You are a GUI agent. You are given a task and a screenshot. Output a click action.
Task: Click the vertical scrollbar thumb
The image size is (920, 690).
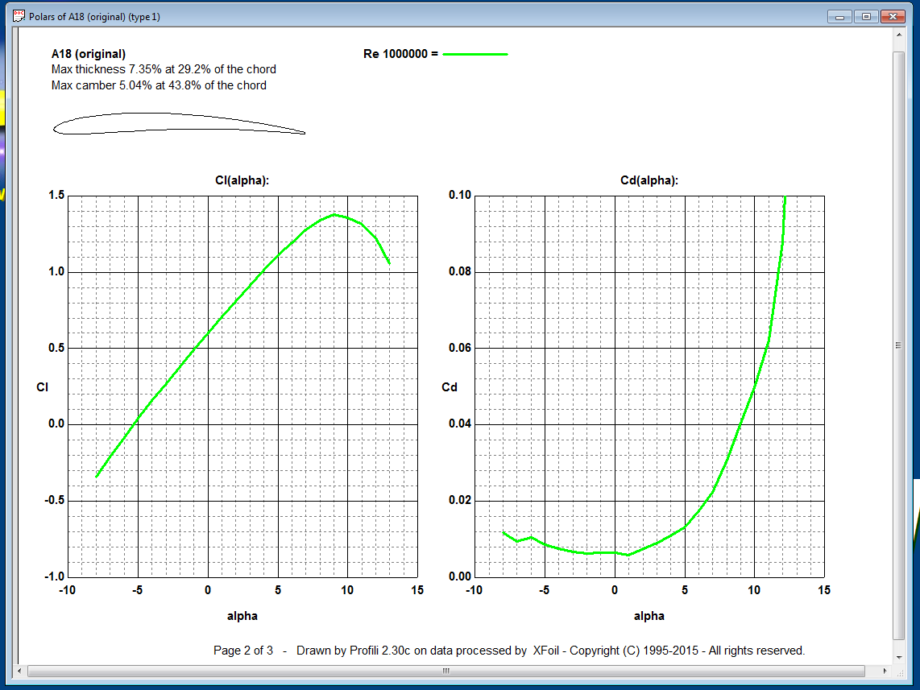click(899, 345)
